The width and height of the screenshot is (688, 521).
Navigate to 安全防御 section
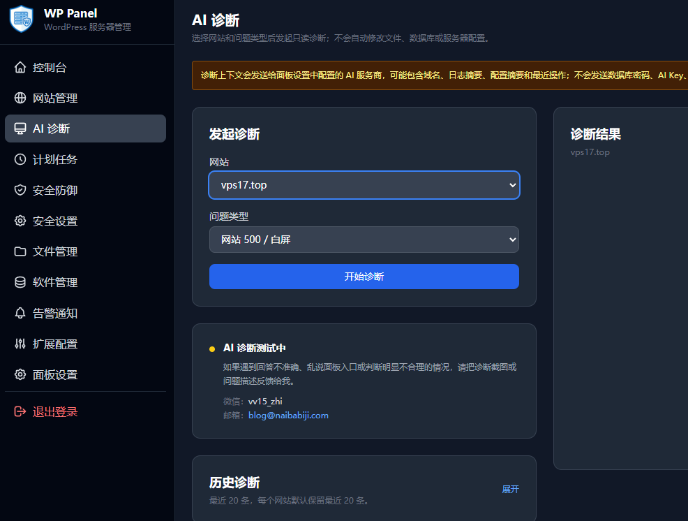[86, 190]
